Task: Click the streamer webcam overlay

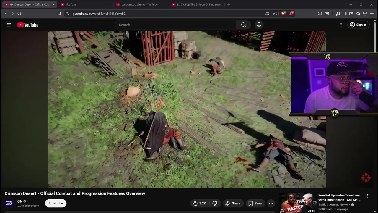Action: [x=334, y=85]
